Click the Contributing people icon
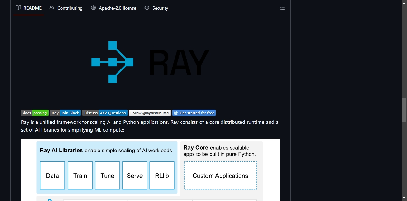 [x=52, y=8]
